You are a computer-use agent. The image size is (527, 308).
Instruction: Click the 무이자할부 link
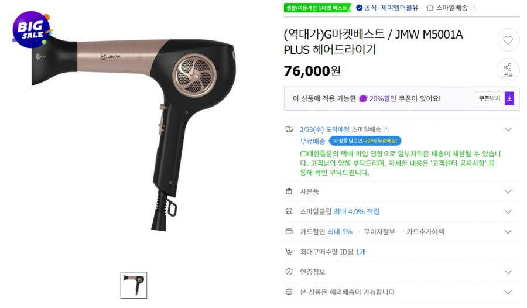tap(379, 232)
